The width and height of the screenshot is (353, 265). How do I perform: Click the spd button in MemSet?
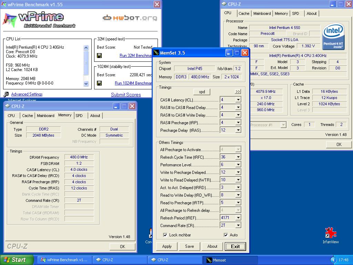point(202,92)
